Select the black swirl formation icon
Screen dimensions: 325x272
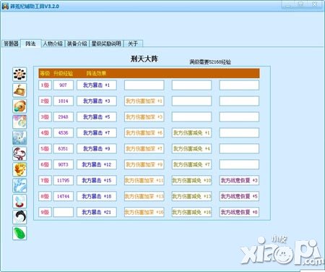[19, 217]
